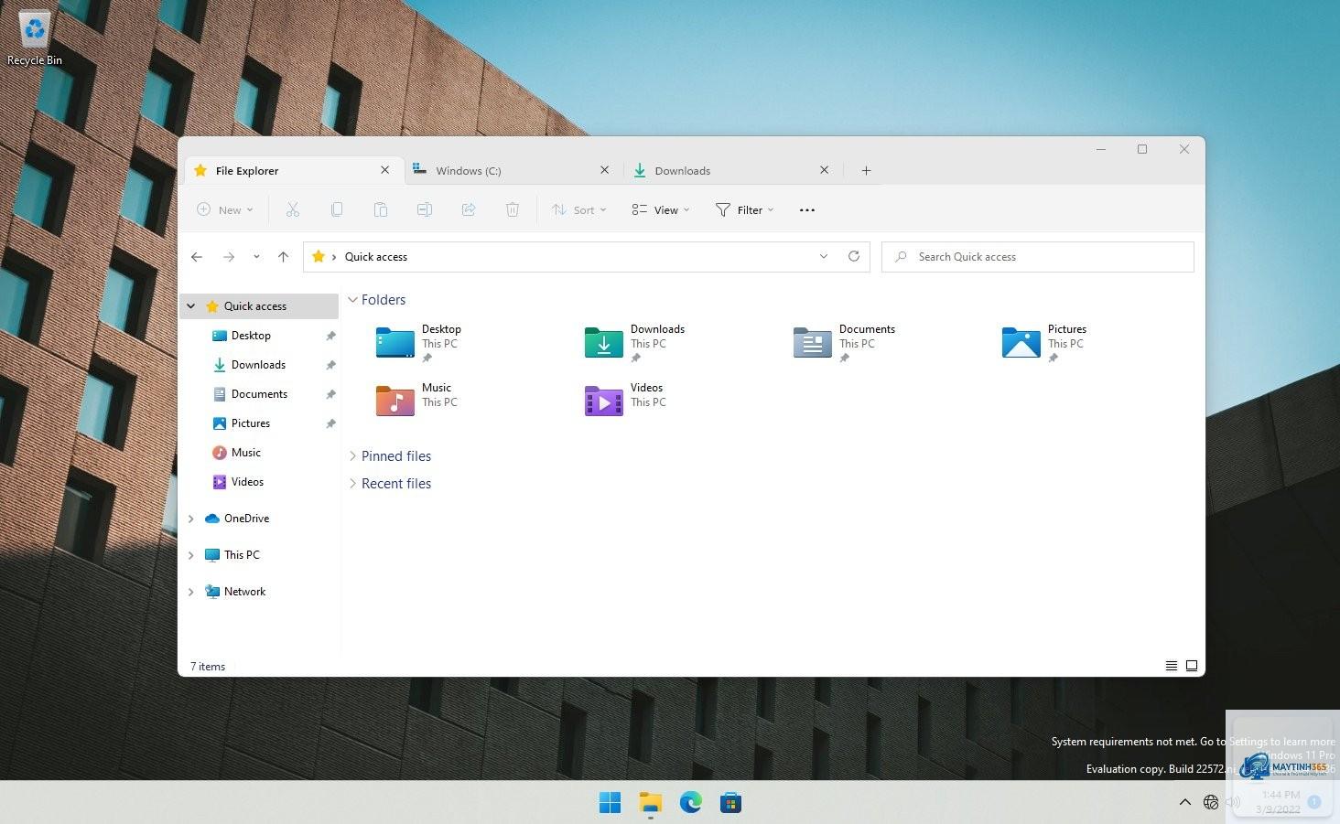Open Microsoft Edge from taskbar
The width and height of the screenshot is (1340, 824).
pos(690,803)
